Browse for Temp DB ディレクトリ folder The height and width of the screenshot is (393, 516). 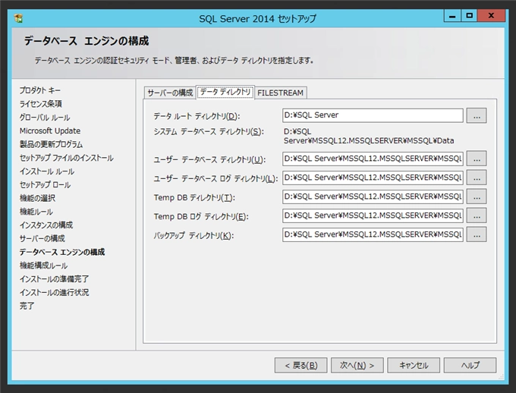(x=477, y=196)
